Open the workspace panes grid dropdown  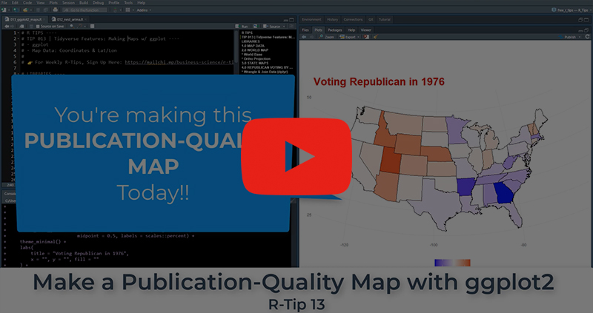pyautogui.click(x=129, y=10)
